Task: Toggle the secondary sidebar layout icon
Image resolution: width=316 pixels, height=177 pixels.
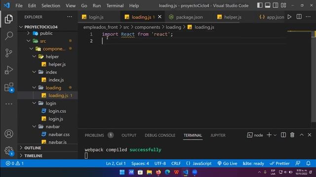Action: point(276,5)
